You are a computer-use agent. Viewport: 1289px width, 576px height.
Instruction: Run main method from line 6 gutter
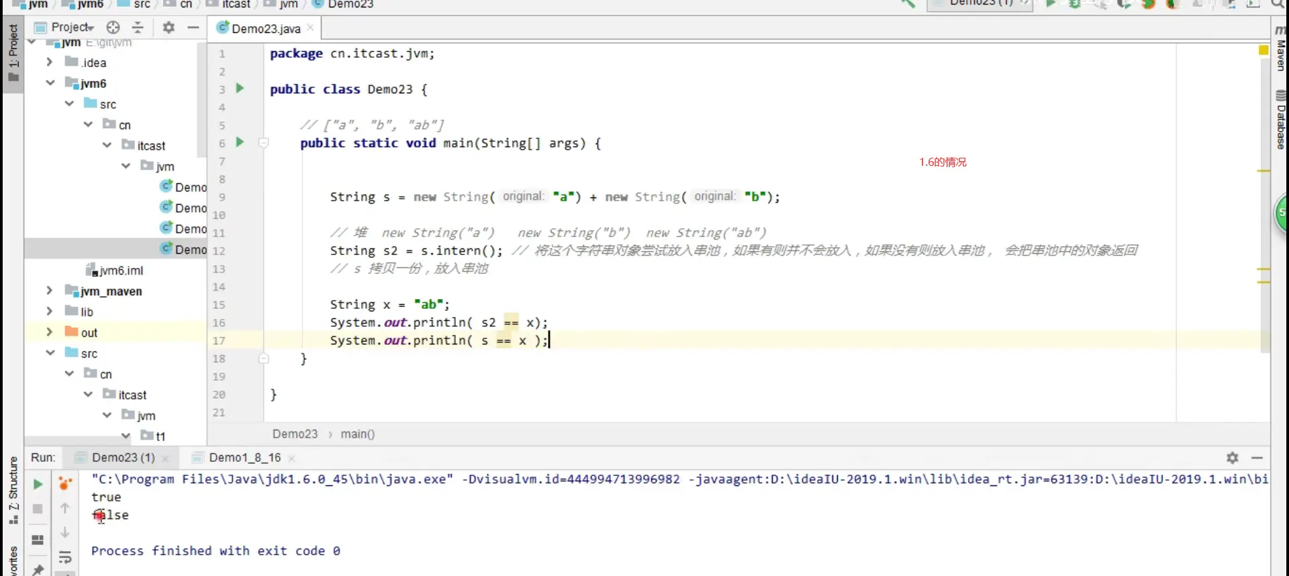click(x=240, y=142)
